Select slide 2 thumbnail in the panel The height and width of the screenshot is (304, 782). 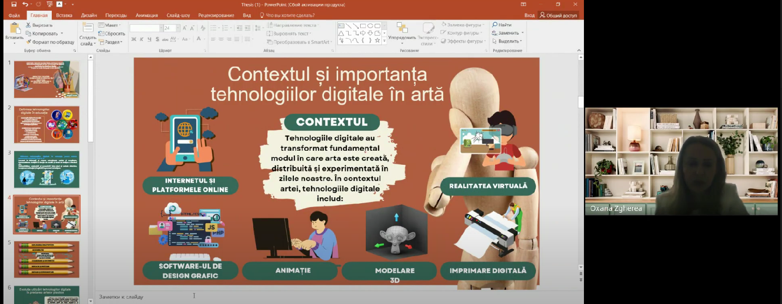(47, 125)
